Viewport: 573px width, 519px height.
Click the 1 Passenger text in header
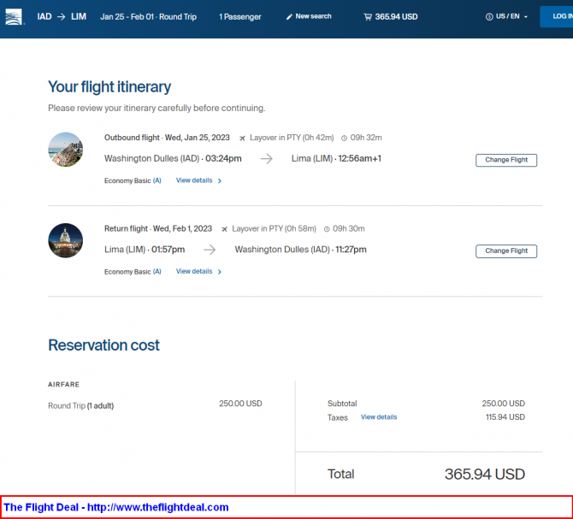tap(240, 17)
